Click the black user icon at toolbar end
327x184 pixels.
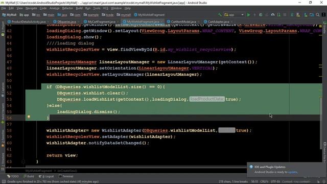[x=323, y=15]
